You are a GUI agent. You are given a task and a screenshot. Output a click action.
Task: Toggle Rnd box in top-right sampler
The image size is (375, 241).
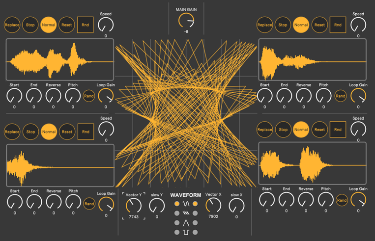[338, 25]
